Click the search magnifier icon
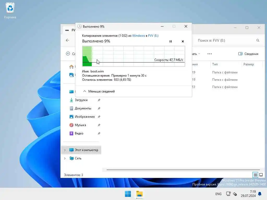The width and height of the screenshot is (267, 200). (x=258, y=40)
